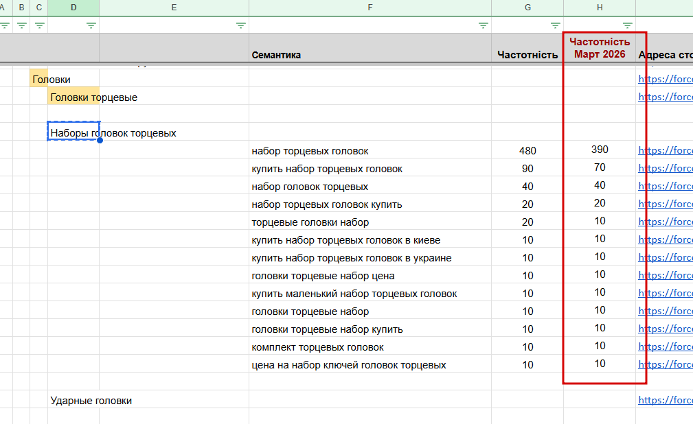Click the 'купить набор торцевых головок' cell
This screenshot has height=424, width=693.
(370, 169)
